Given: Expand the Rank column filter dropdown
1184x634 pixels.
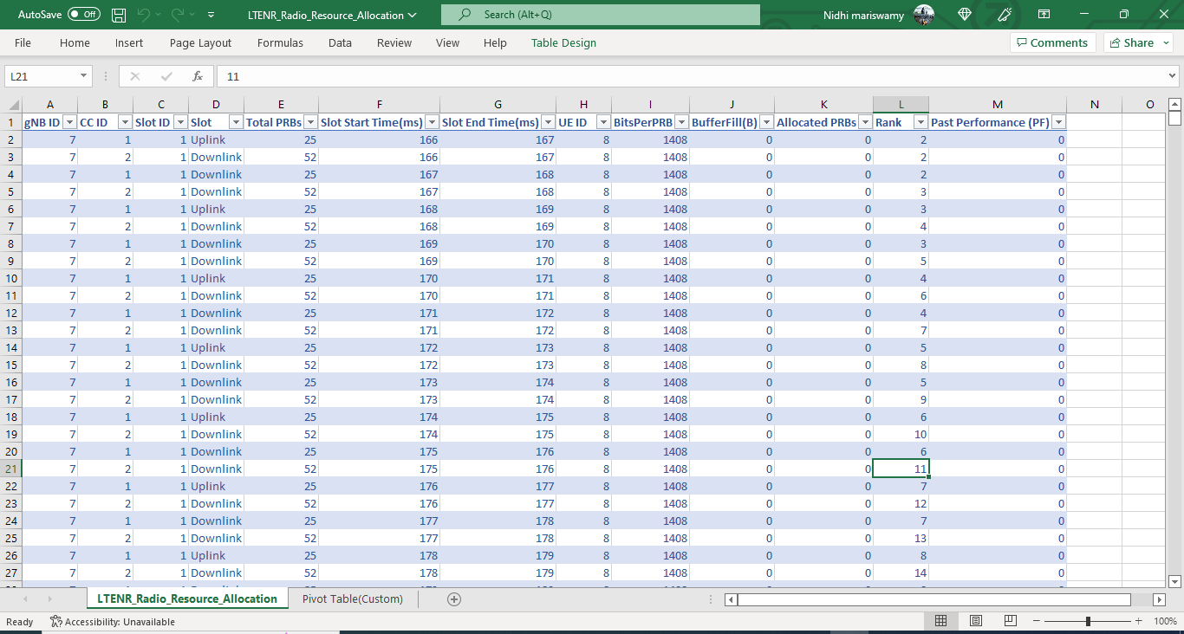Looking at the screenshot, I should [x=919, y=122].
